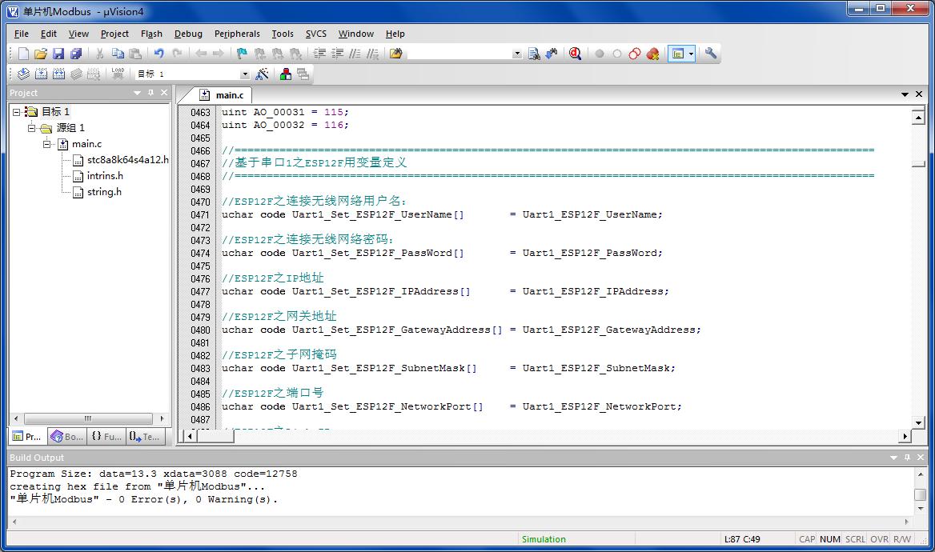Open Manage Components with the colored blocks icon

[286, 74]
